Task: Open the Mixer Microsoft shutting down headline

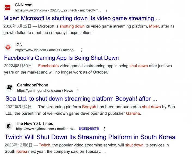Action: tap(82, 18)
